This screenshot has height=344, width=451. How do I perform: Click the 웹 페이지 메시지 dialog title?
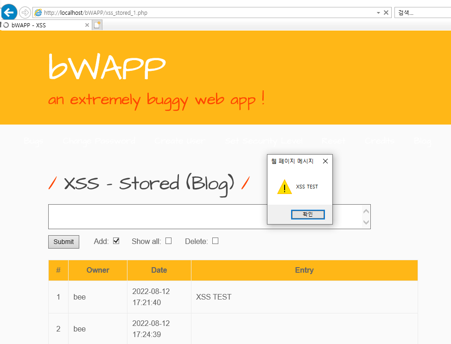(x=292, y=161)
